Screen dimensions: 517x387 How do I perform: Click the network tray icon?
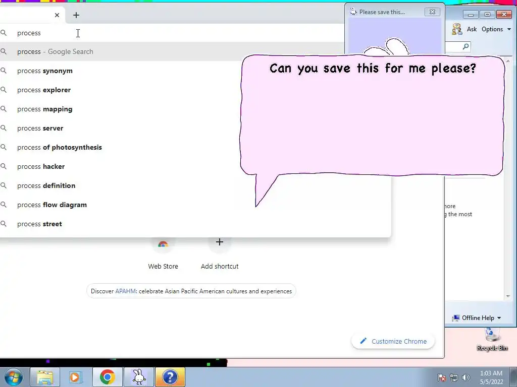click(454, 377)
